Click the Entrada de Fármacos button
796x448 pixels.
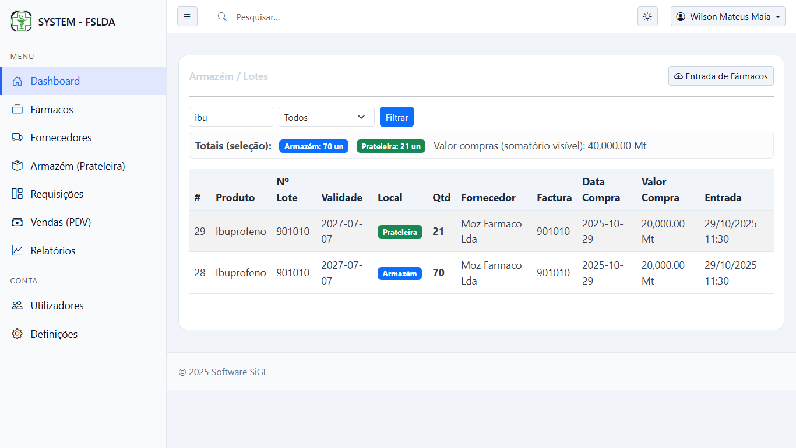[x=721, y=76]
